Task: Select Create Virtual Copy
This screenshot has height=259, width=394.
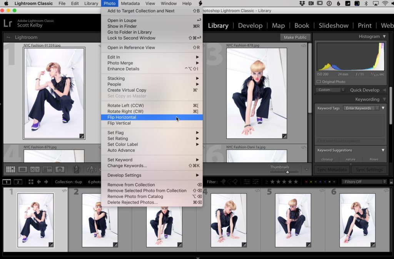Action: click(x=152, y=90)
